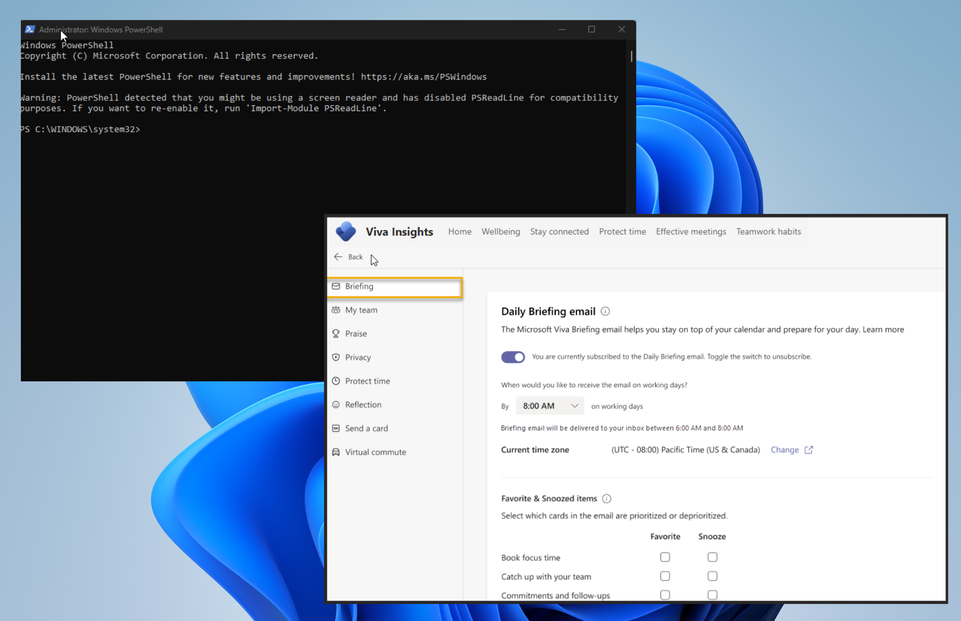Click the Pacific Time zone value text
The height and width of the screenshot is (621, 961).
(x=685, y=450)
